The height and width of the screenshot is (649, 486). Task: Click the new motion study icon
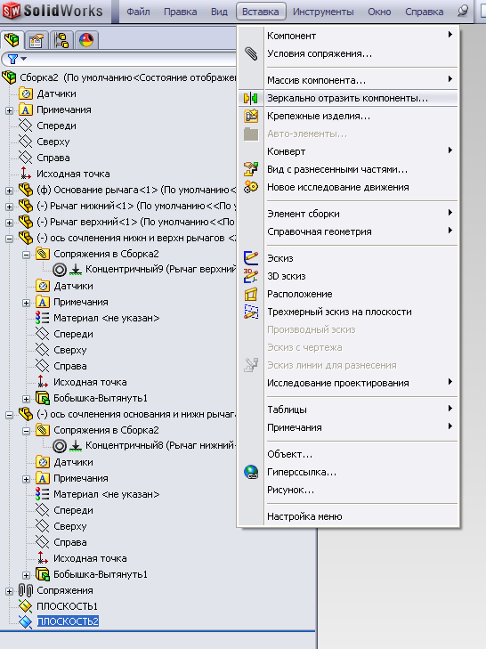pos(251,187)
